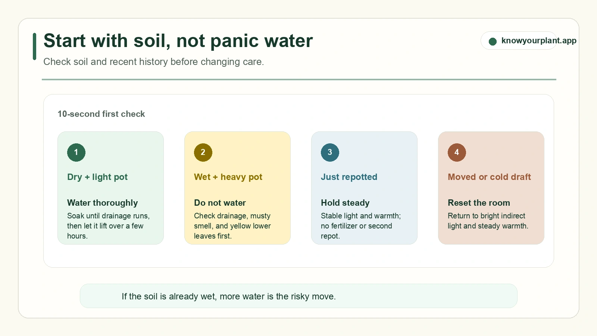Click the 'Water thoroughly' action title
The height and width of the screenshot is (336, 597).
103,203
